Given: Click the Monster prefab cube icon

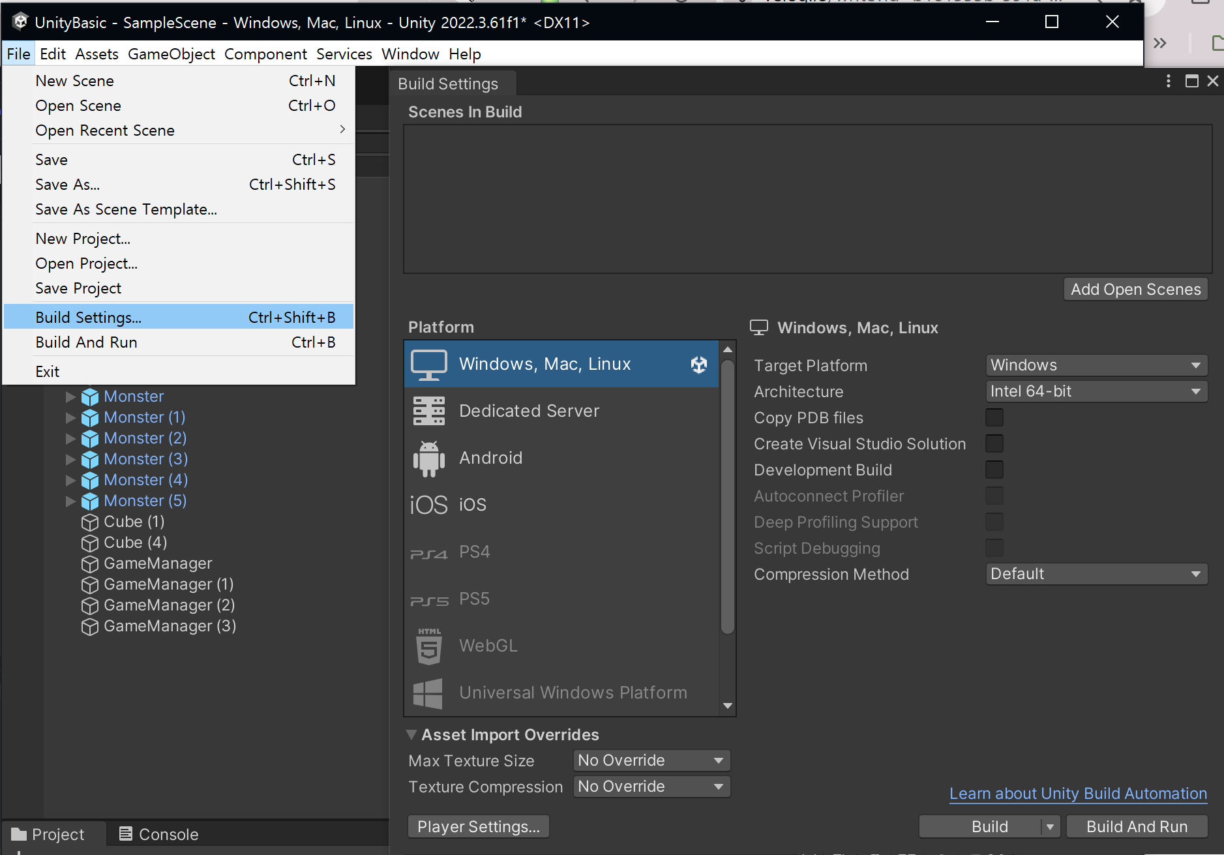Looking at the screenshot, I should point(90,397).
